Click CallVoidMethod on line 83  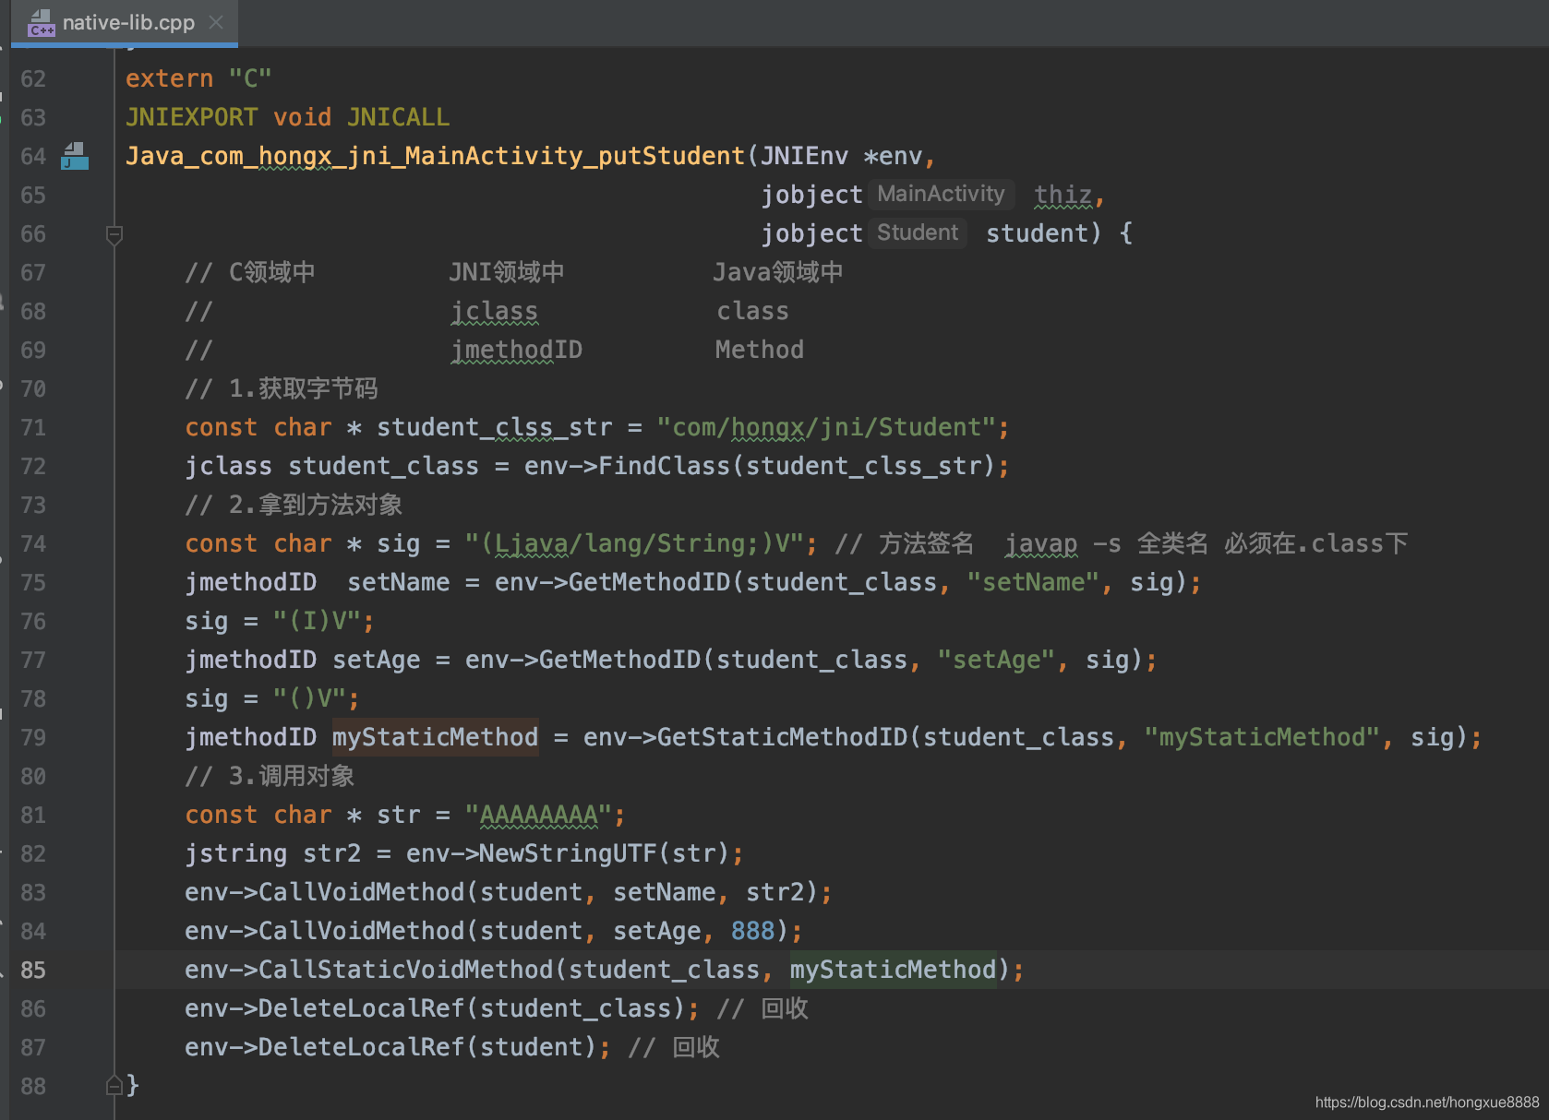(x=361, y=892)
